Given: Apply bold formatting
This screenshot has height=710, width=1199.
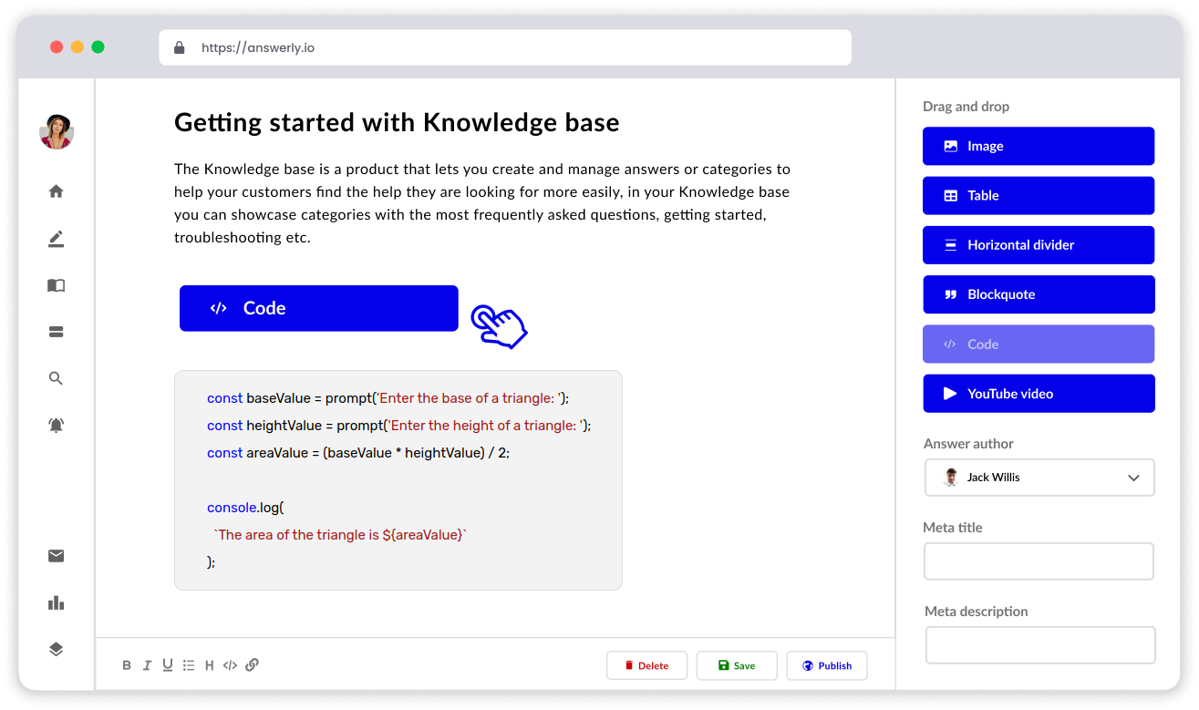Looking at the screenshot, I should click(x=127, y=665).
